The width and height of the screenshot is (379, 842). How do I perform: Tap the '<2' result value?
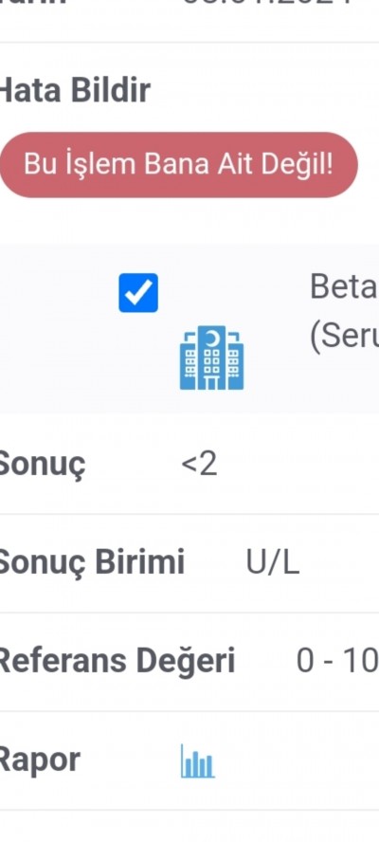click(200, 465)
